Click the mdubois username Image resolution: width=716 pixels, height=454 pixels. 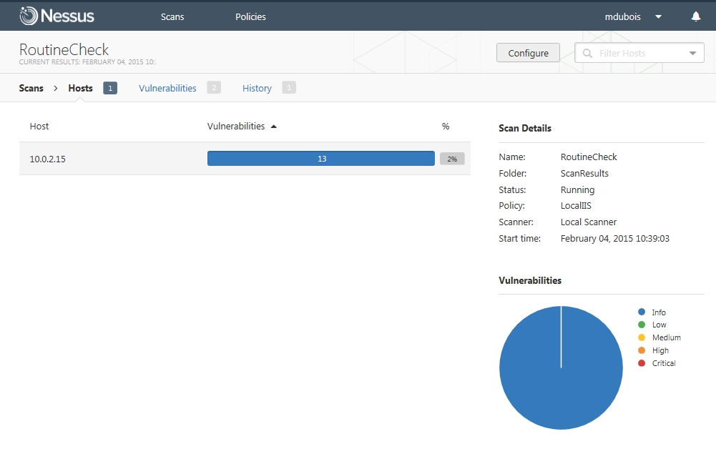pos(622,17)
